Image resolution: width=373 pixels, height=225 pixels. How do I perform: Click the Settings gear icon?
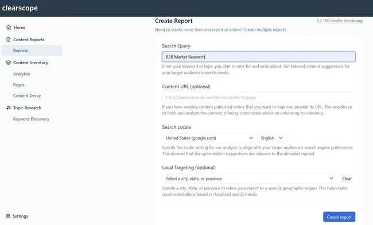pyautogui.click(x=8, y=216)
